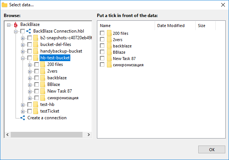Tick the handybackup-bucket checkbox
Image resolution: width=229 pixels, height=160 pixels.
[x=30, y=51]
